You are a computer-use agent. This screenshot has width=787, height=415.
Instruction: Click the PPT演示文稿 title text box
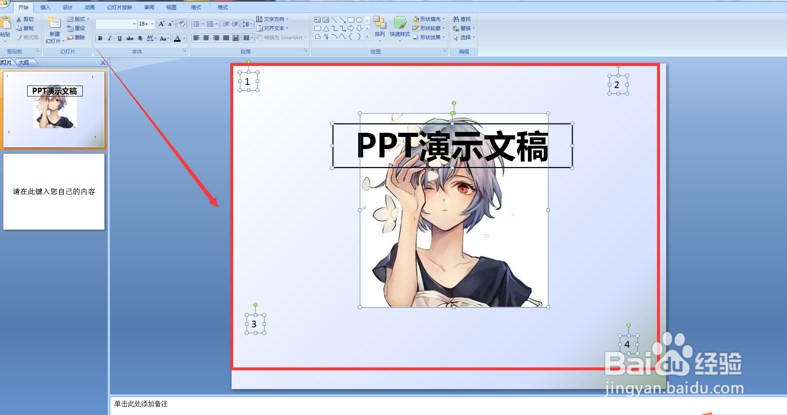452,146
